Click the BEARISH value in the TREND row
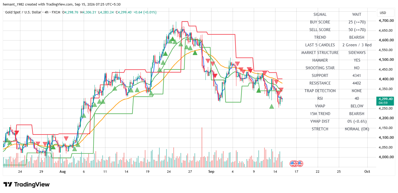Viewport: 398px width, 193px height. click(x=357, y=37)
